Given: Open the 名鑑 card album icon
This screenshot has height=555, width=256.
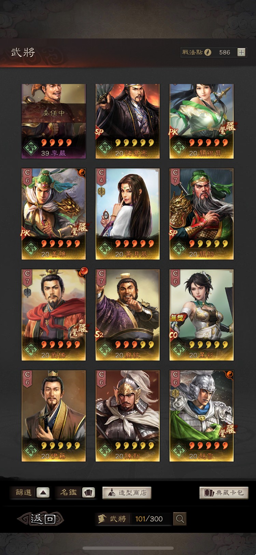Looking at the screenshot, I should click(88, 493).
